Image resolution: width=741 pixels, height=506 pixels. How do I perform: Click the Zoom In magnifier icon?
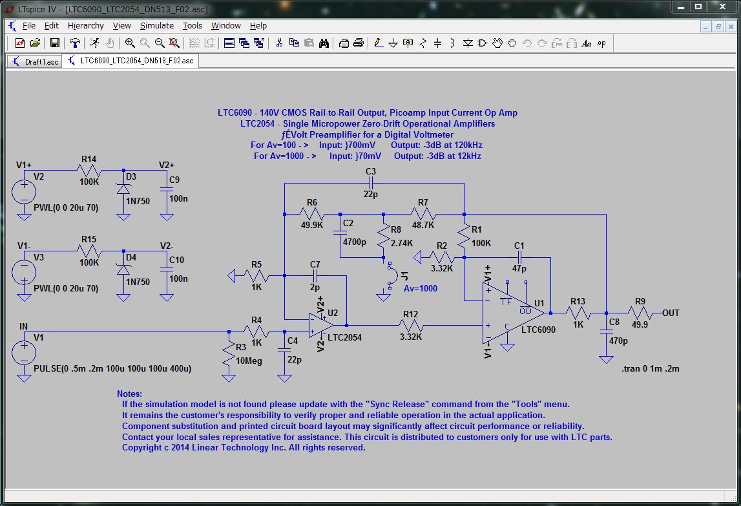click(130, 43)
